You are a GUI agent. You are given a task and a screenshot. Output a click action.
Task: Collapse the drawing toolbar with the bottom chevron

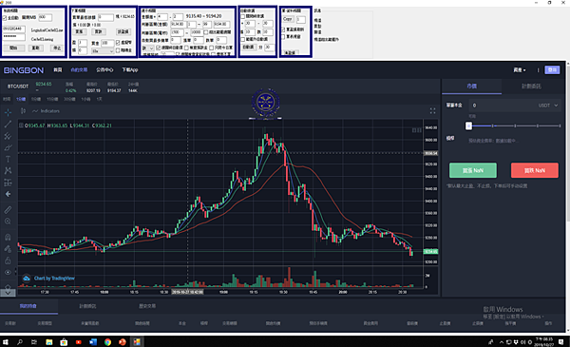click(x=8, y=293)
